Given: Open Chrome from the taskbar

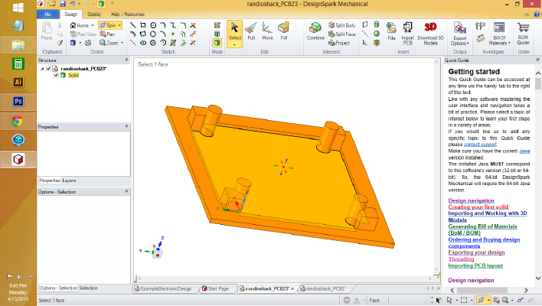Looking at the screenshot, I should click(18, 121).
